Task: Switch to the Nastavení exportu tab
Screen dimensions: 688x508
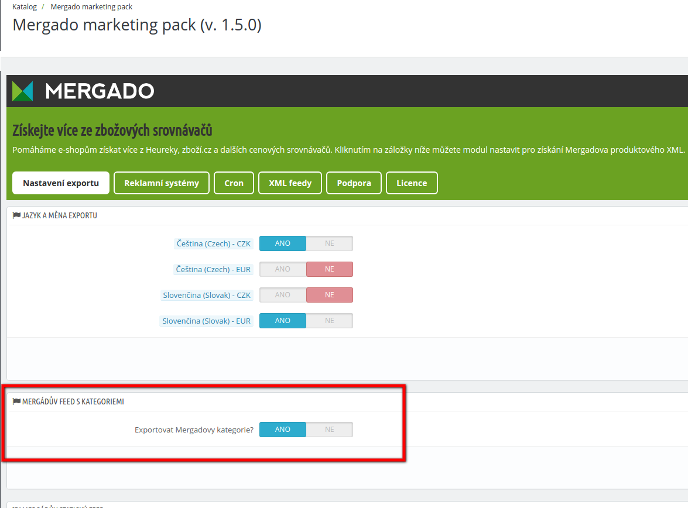Action: pos(61,183)
